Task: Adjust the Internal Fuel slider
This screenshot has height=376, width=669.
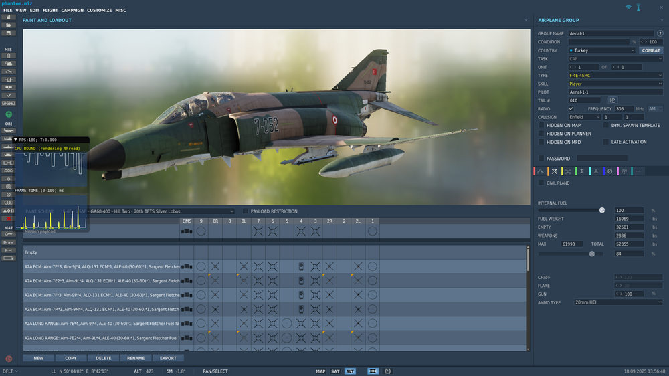Action: 601,210
